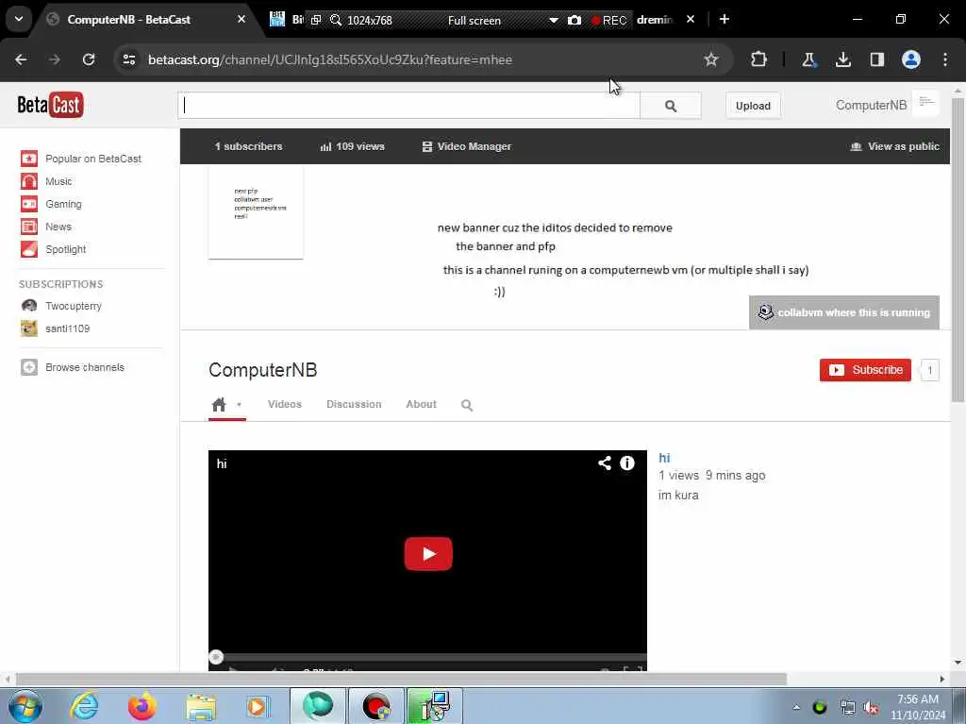Image resolution: width=966 pixels, height=724 pixels.
Task: Open Windows Media Player on taskbar
Action: point(258,706)
